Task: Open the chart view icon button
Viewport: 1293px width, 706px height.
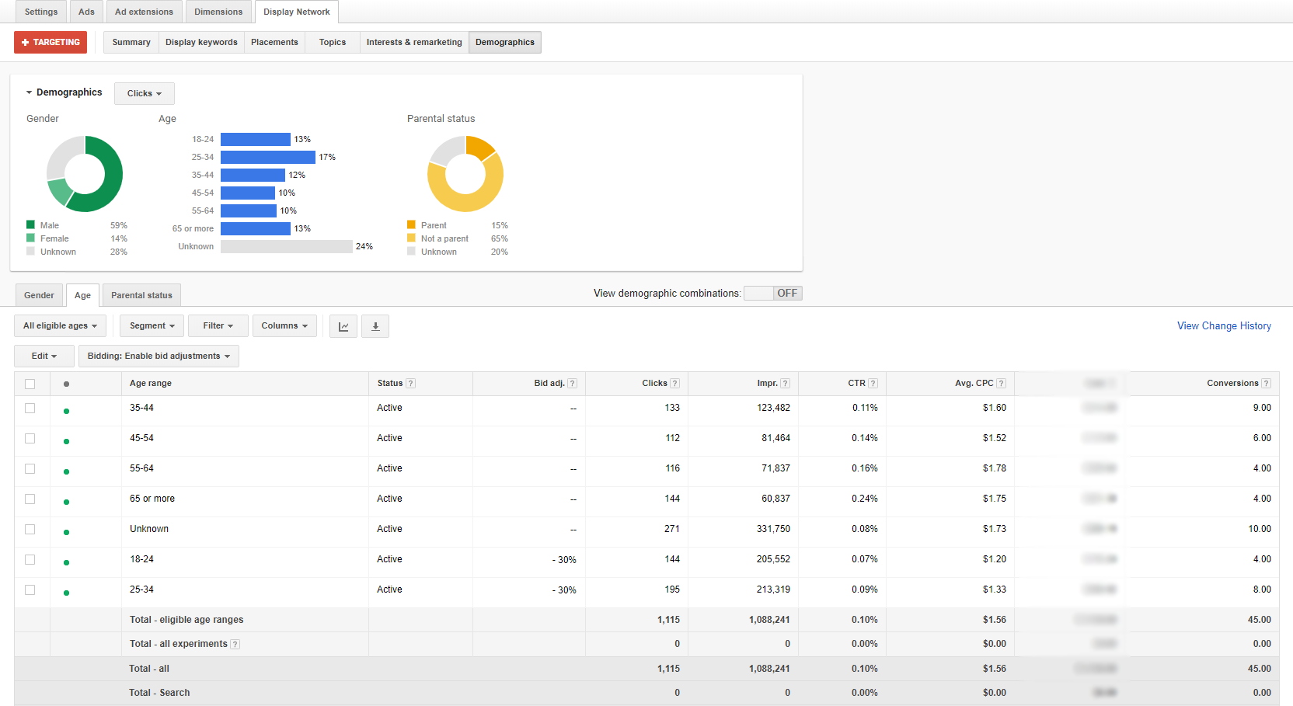Action: (x=343, y=326)
